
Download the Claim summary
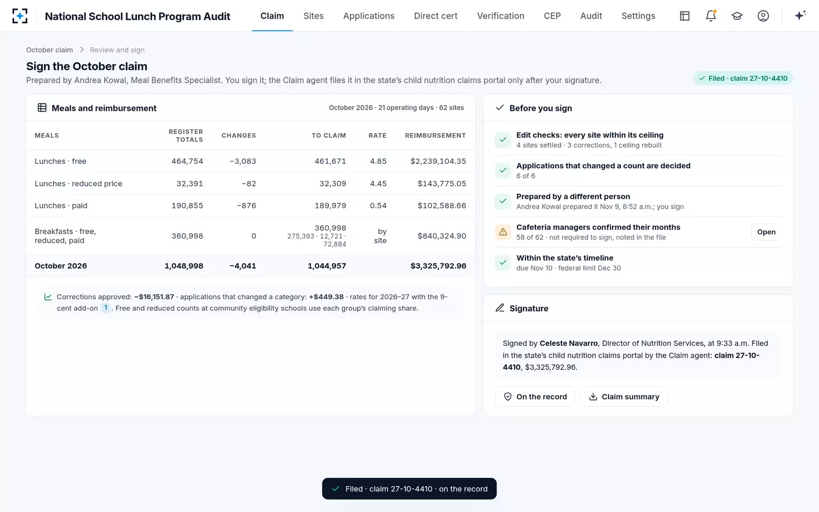pos(624,397)
